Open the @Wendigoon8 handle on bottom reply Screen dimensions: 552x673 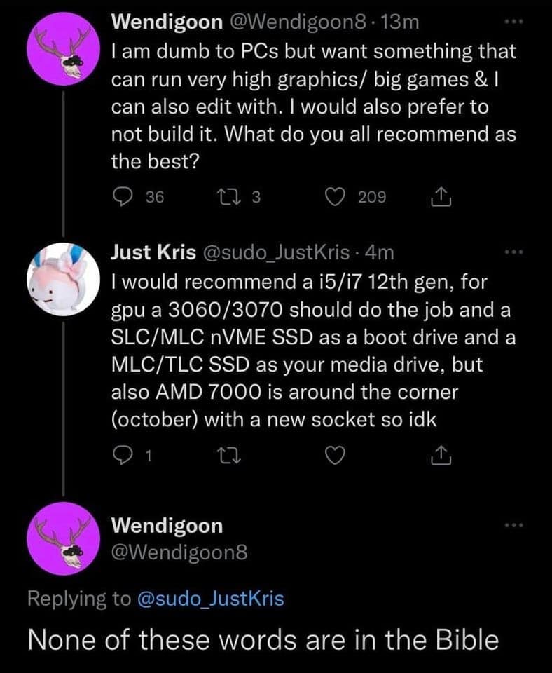[179, 553]
